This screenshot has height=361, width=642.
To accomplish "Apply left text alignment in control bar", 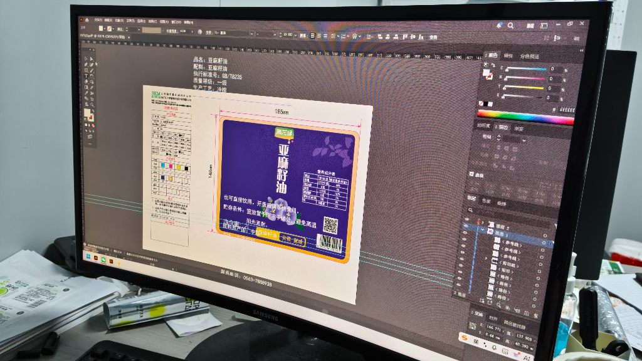I will tap(312, 36).
